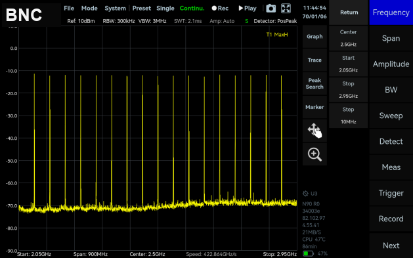
Task: Select the Frequency menu tab
Action: point(391,12)
